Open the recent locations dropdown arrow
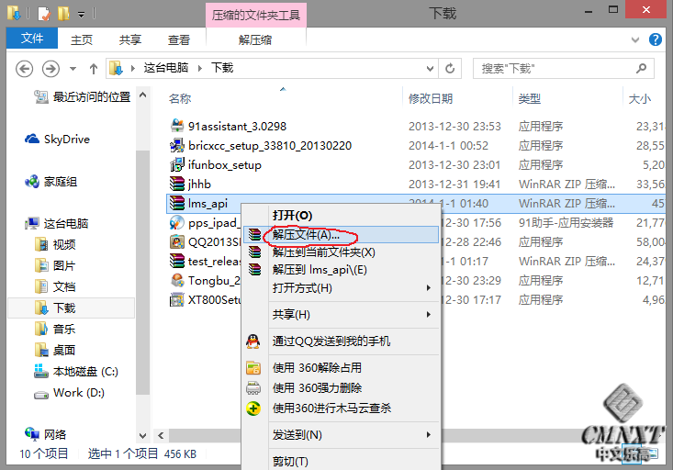 pyautogui.click(x=73, y=69)
